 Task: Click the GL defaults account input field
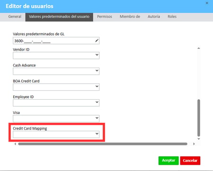click(x=56, y=41)
